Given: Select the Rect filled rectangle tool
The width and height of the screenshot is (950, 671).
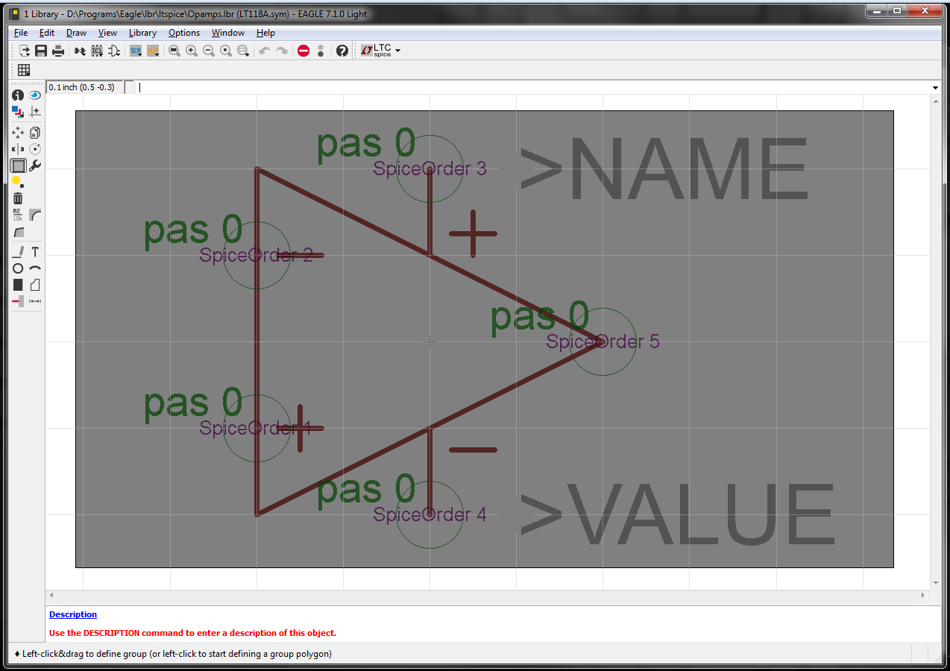Looking at the screenshot, I should click(18, 285).
